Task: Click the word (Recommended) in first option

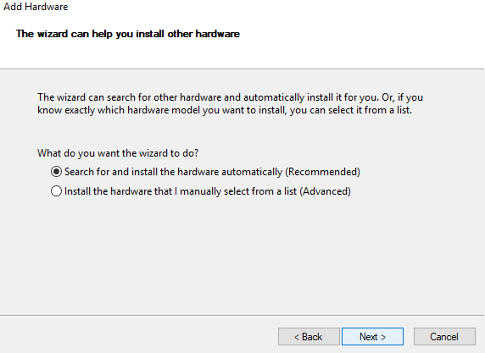Action: coord(322,172)
